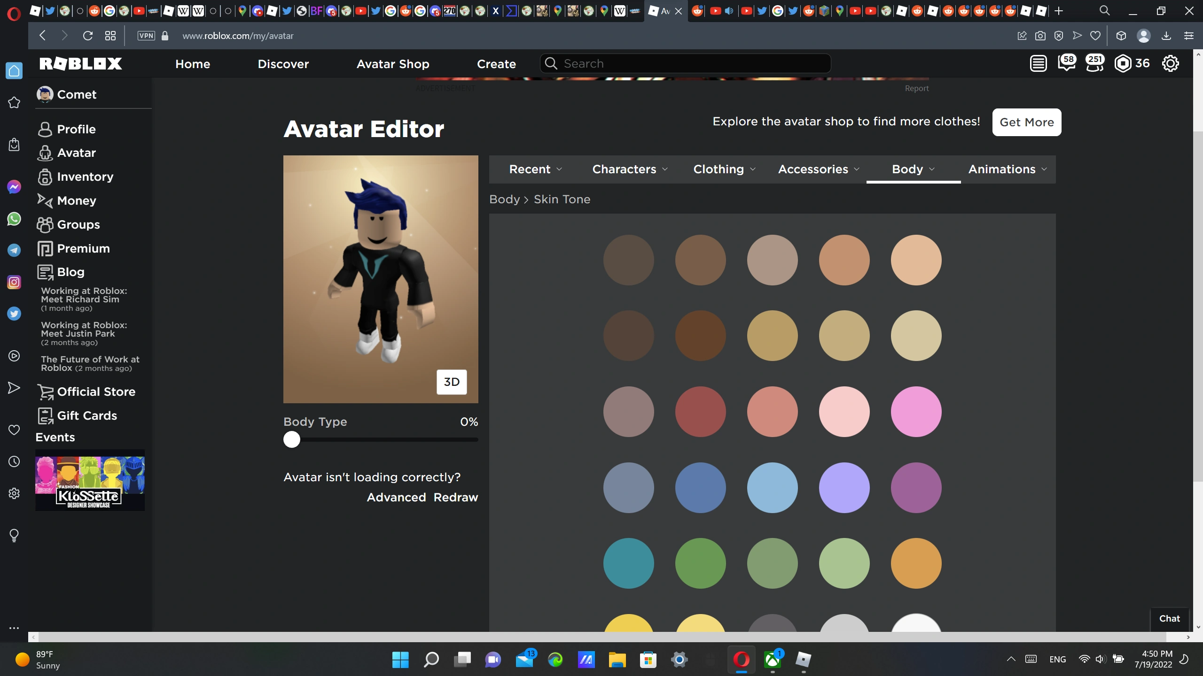Open the friend requests icon
This screenshot has height=676, width=1203.
pos(1094,63)
